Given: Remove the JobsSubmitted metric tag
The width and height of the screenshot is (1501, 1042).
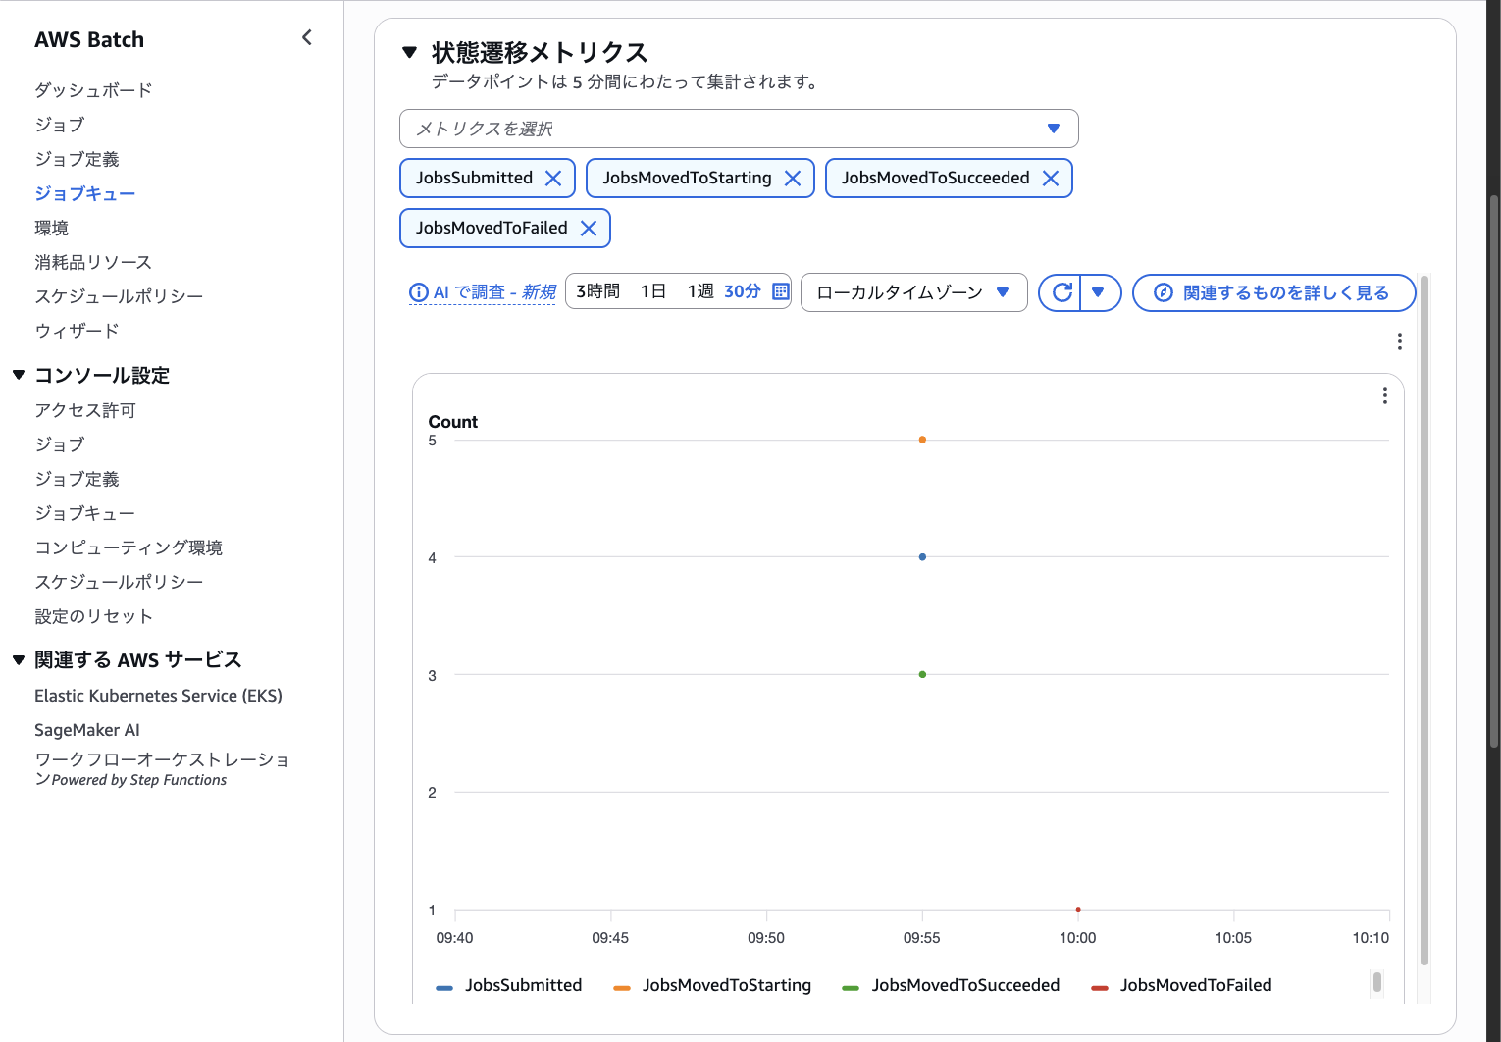Looking at the screenshot, I should [x=553, y=178].
